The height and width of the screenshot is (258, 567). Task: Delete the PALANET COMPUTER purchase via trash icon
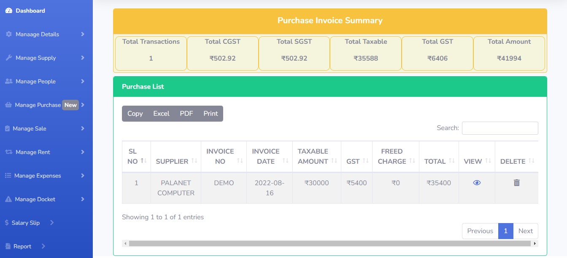point(516,183)
